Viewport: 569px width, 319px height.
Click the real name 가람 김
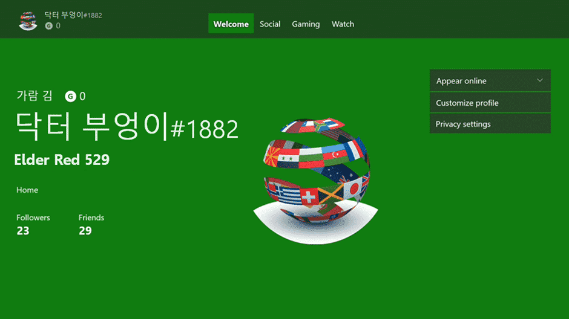[x=35, y=96]
